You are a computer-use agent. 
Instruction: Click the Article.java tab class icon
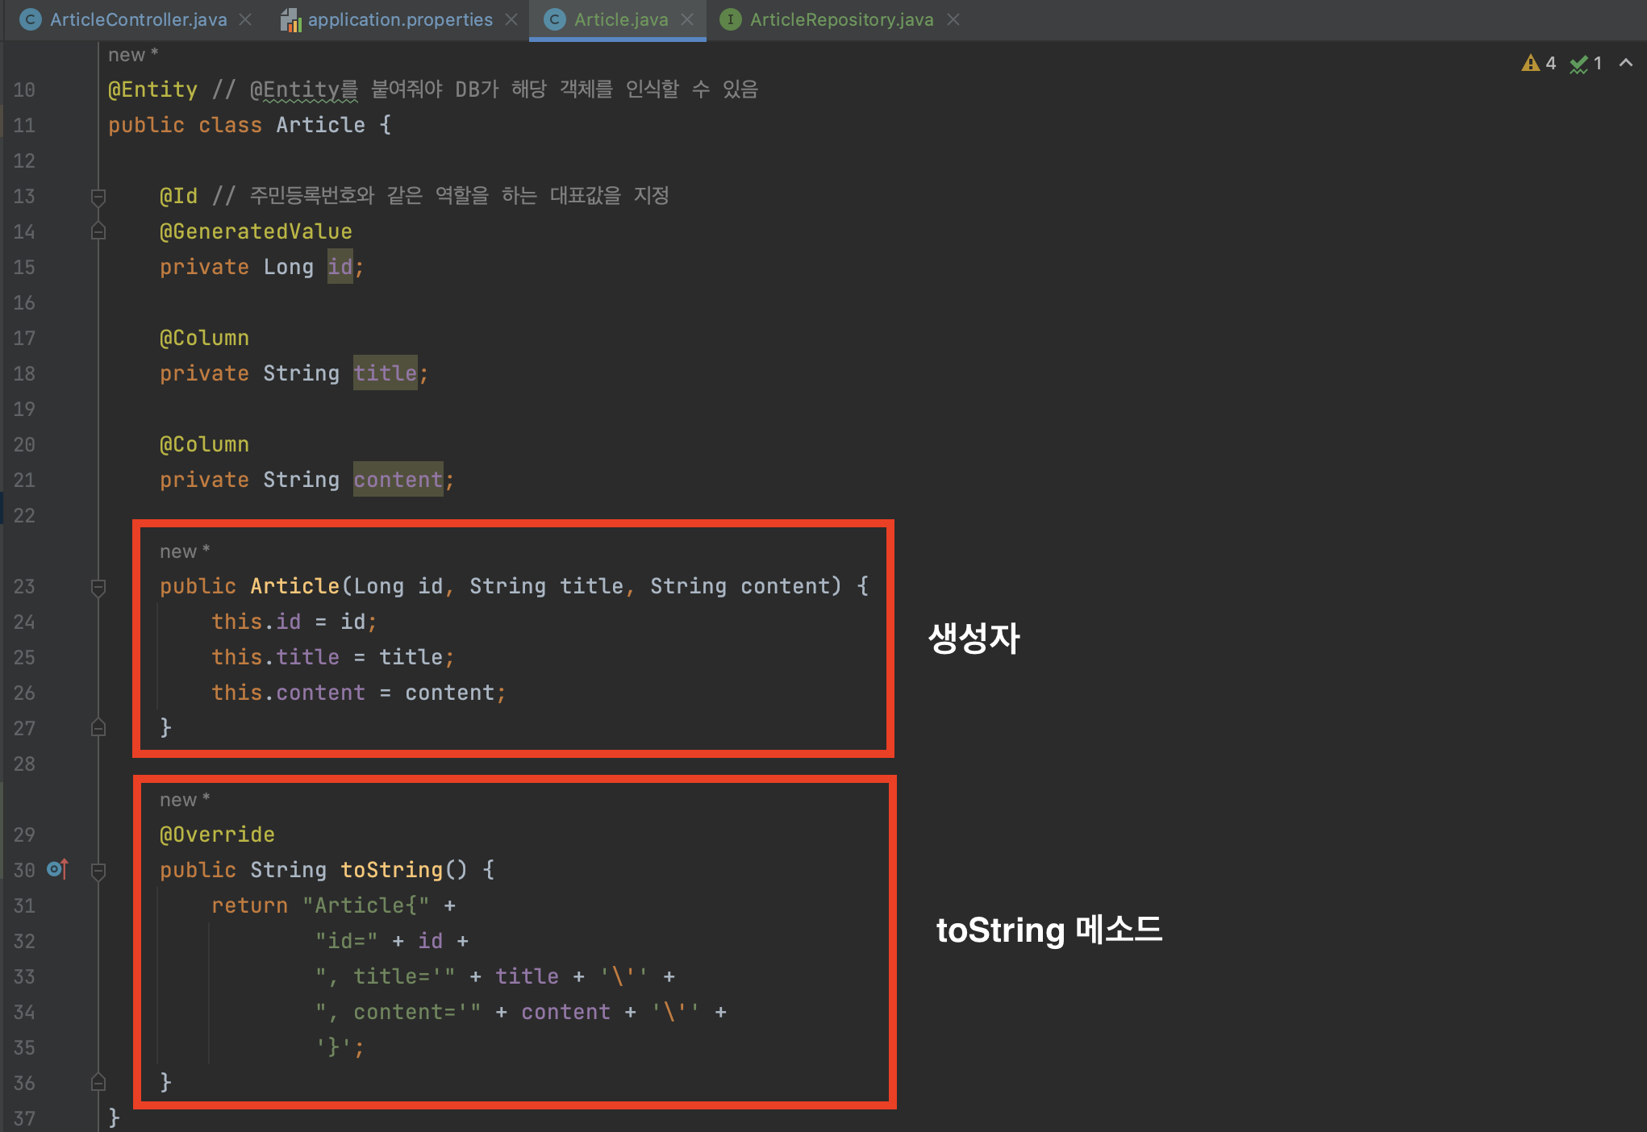click(554, 19)
